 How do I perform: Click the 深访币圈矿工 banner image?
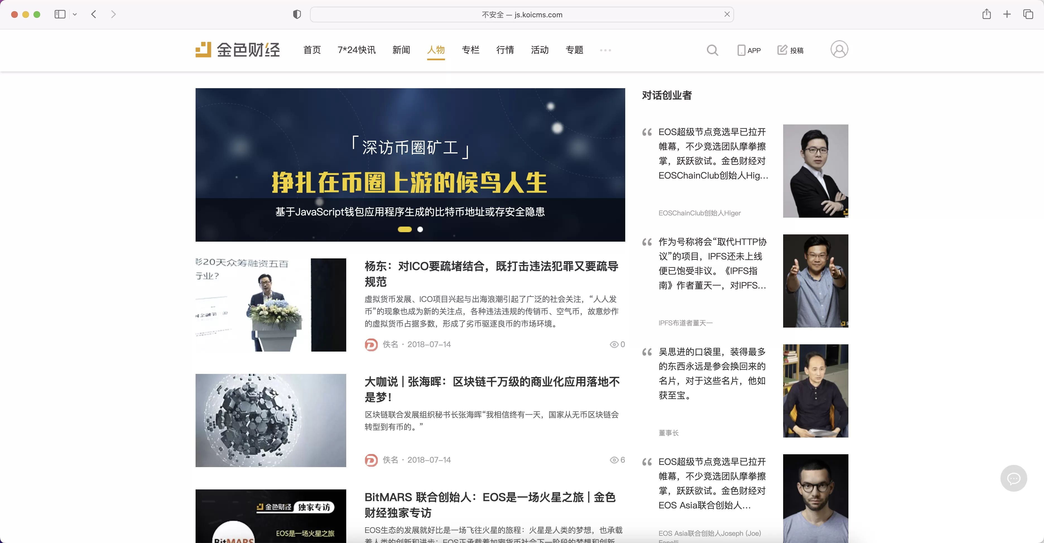410,165
